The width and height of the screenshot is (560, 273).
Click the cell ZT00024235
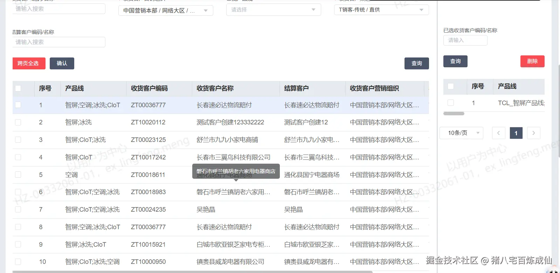point(148,210)
